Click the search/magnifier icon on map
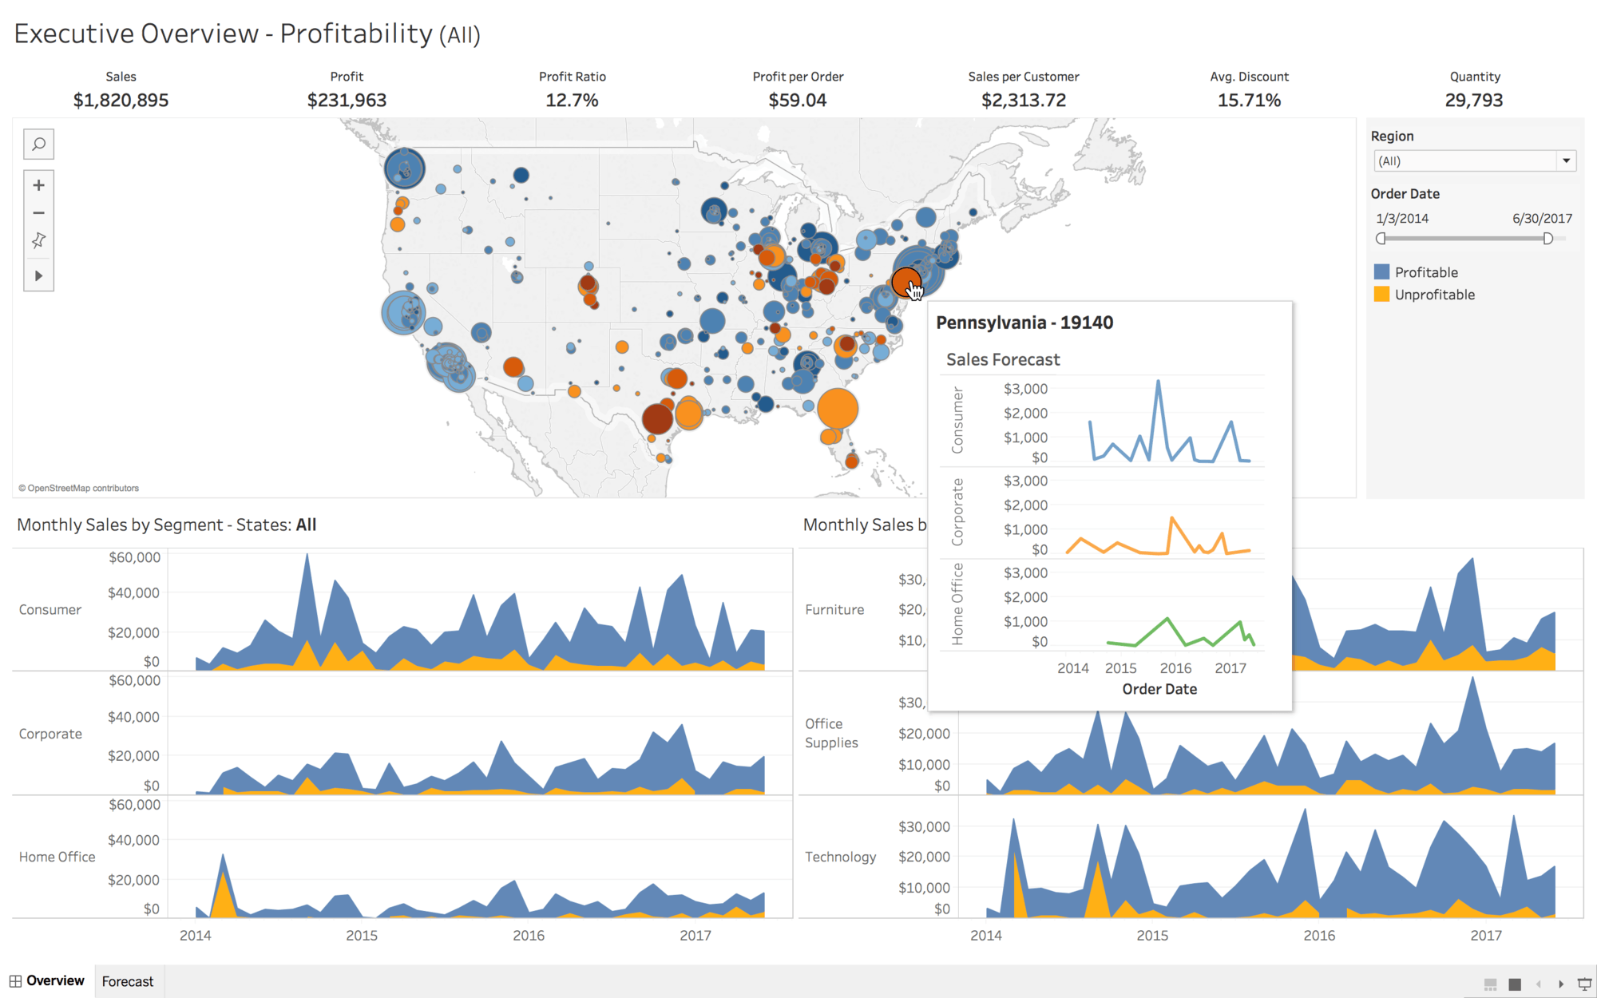This screenshot has height=998, width=1597. coord(38,143)
